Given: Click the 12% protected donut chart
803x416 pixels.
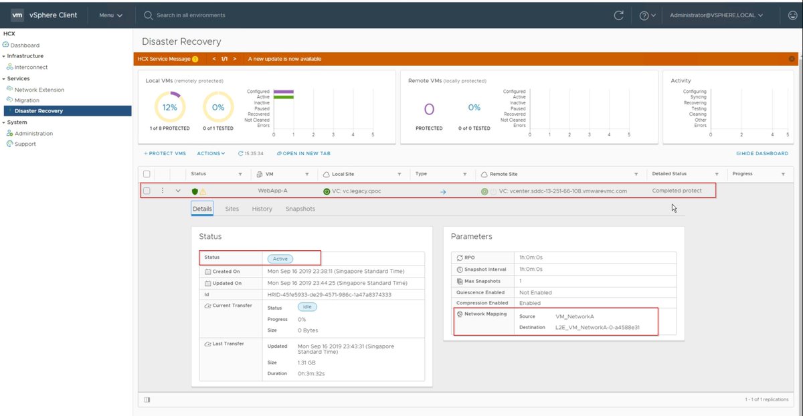Looking at the screenshot, I should [170, 107].
